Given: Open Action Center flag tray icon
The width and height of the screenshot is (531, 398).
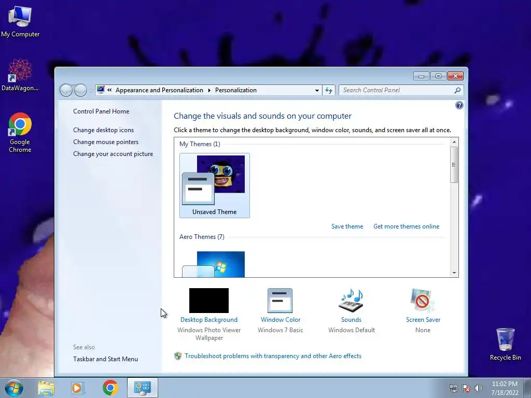Looking at the screenshot, I should tap(466, 388).
